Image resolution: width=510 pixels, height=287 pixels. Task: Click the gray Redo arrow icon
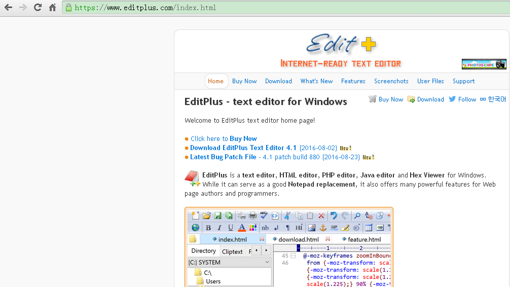345,216
